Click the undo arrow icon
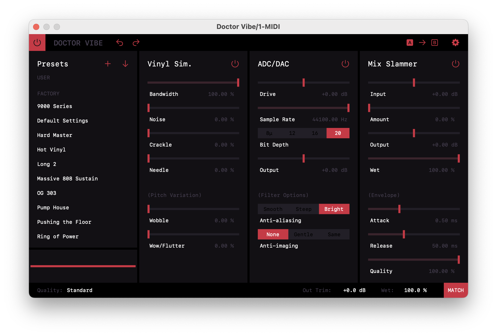The width and height of the screenshot is (497, 336). (x=120, y=43)
